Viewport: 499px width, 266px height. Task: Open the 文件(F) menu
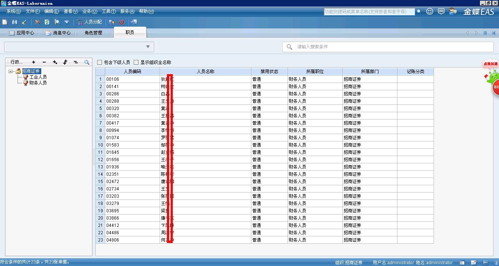point(33,11)
